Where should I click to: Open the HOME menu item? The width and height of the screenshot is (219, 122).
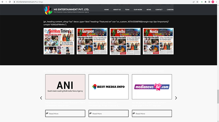[106, 10]
